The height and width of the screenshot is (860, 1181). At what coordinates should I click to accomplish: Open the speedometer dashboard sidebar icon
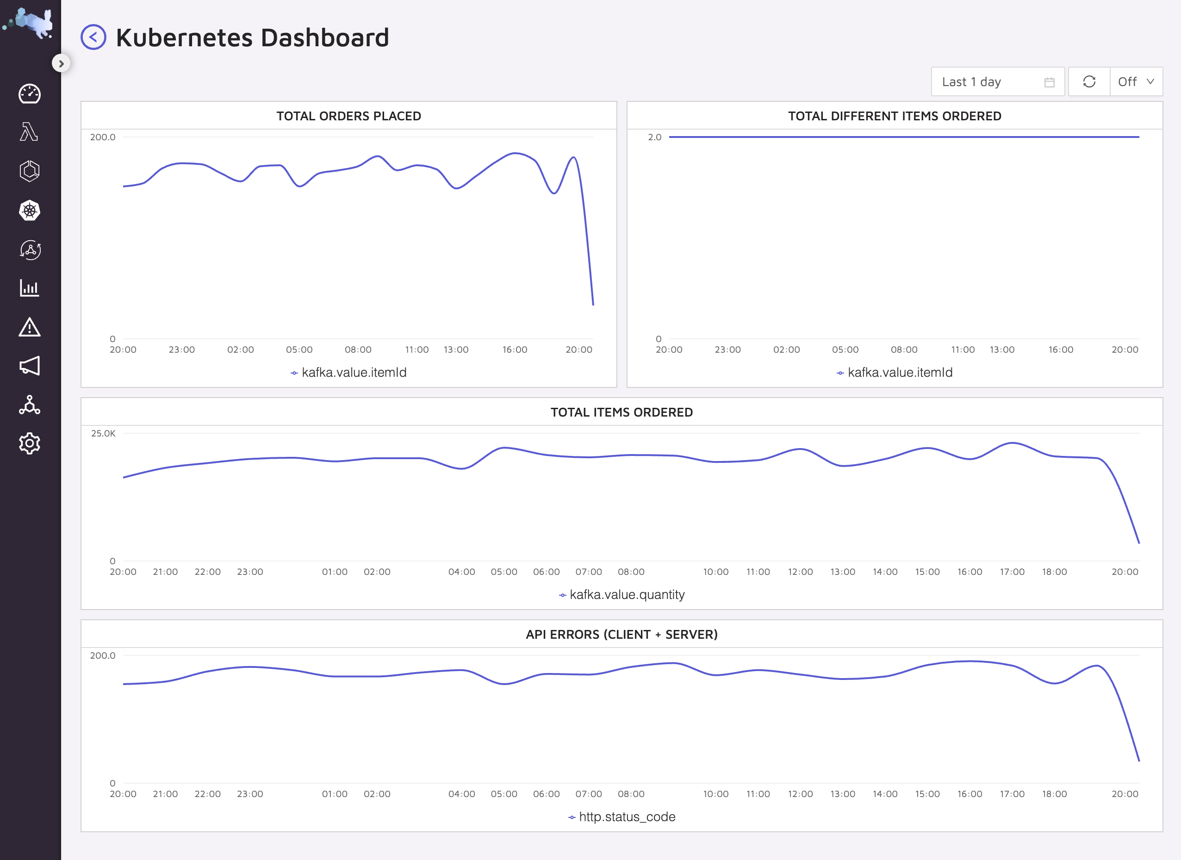coord(30,94)
